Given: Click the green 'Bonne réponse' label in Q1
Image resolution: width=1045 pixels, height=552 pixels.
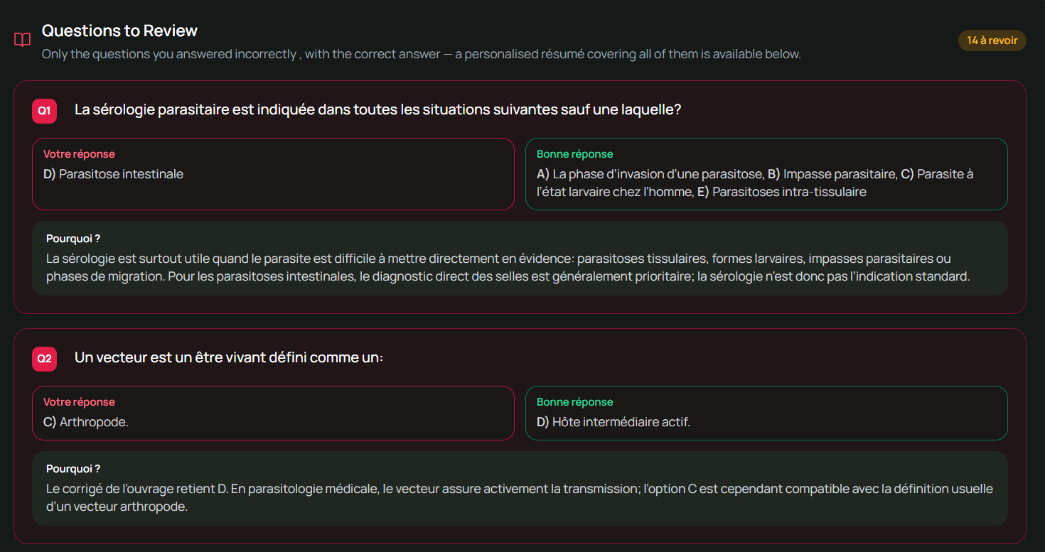Looking at the screenshot, I should click(574, 154).
